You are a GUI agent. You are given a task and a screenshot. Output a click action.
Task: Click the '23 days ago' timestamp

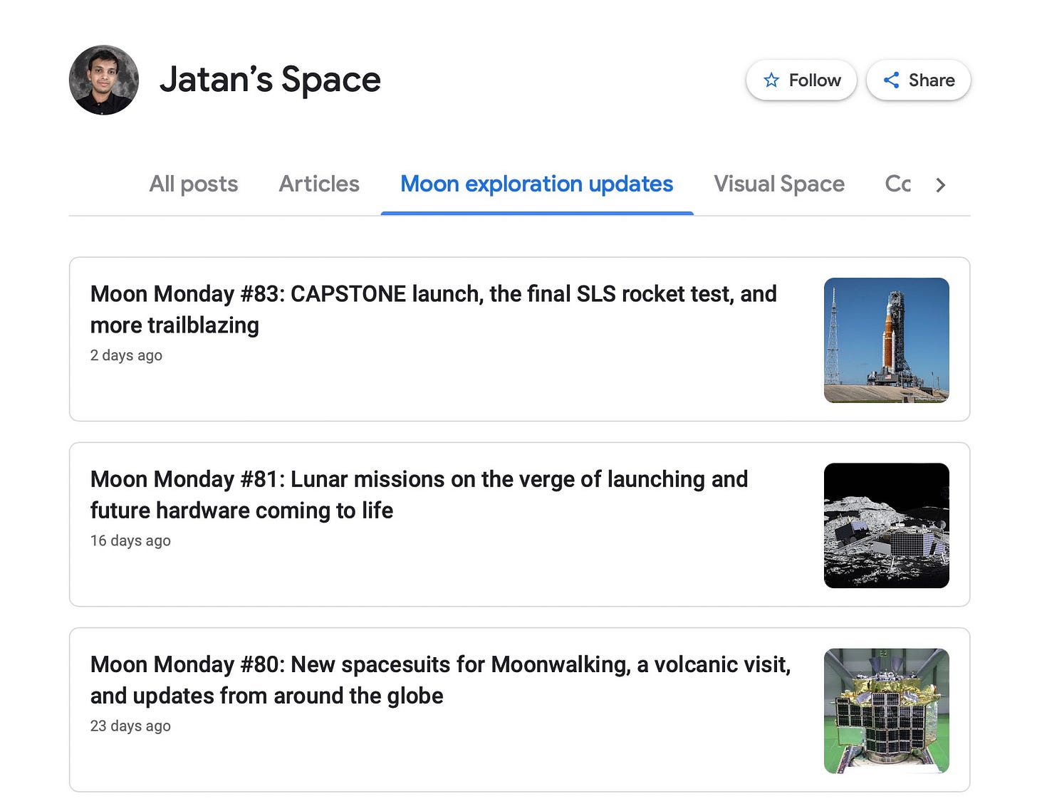(x=130, y=726)
